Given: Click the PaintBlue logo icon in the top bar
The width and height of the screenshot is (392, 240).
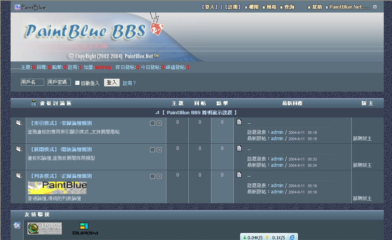Looking at the screenshot, I should [x=17, y=7].
